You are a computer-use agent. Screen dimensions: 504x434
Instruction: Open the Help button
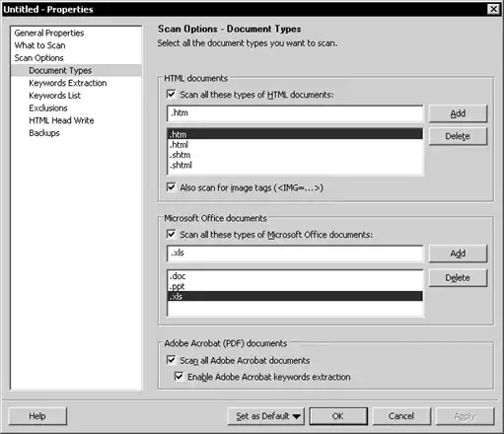pyautogui.click(x=37, y=416)
